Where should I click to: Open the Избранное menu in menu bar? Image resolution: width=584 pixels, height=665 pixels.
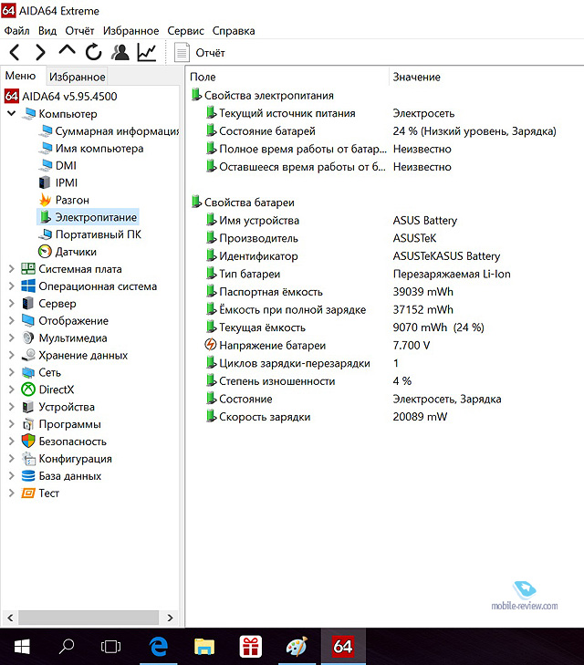point(131,31)
